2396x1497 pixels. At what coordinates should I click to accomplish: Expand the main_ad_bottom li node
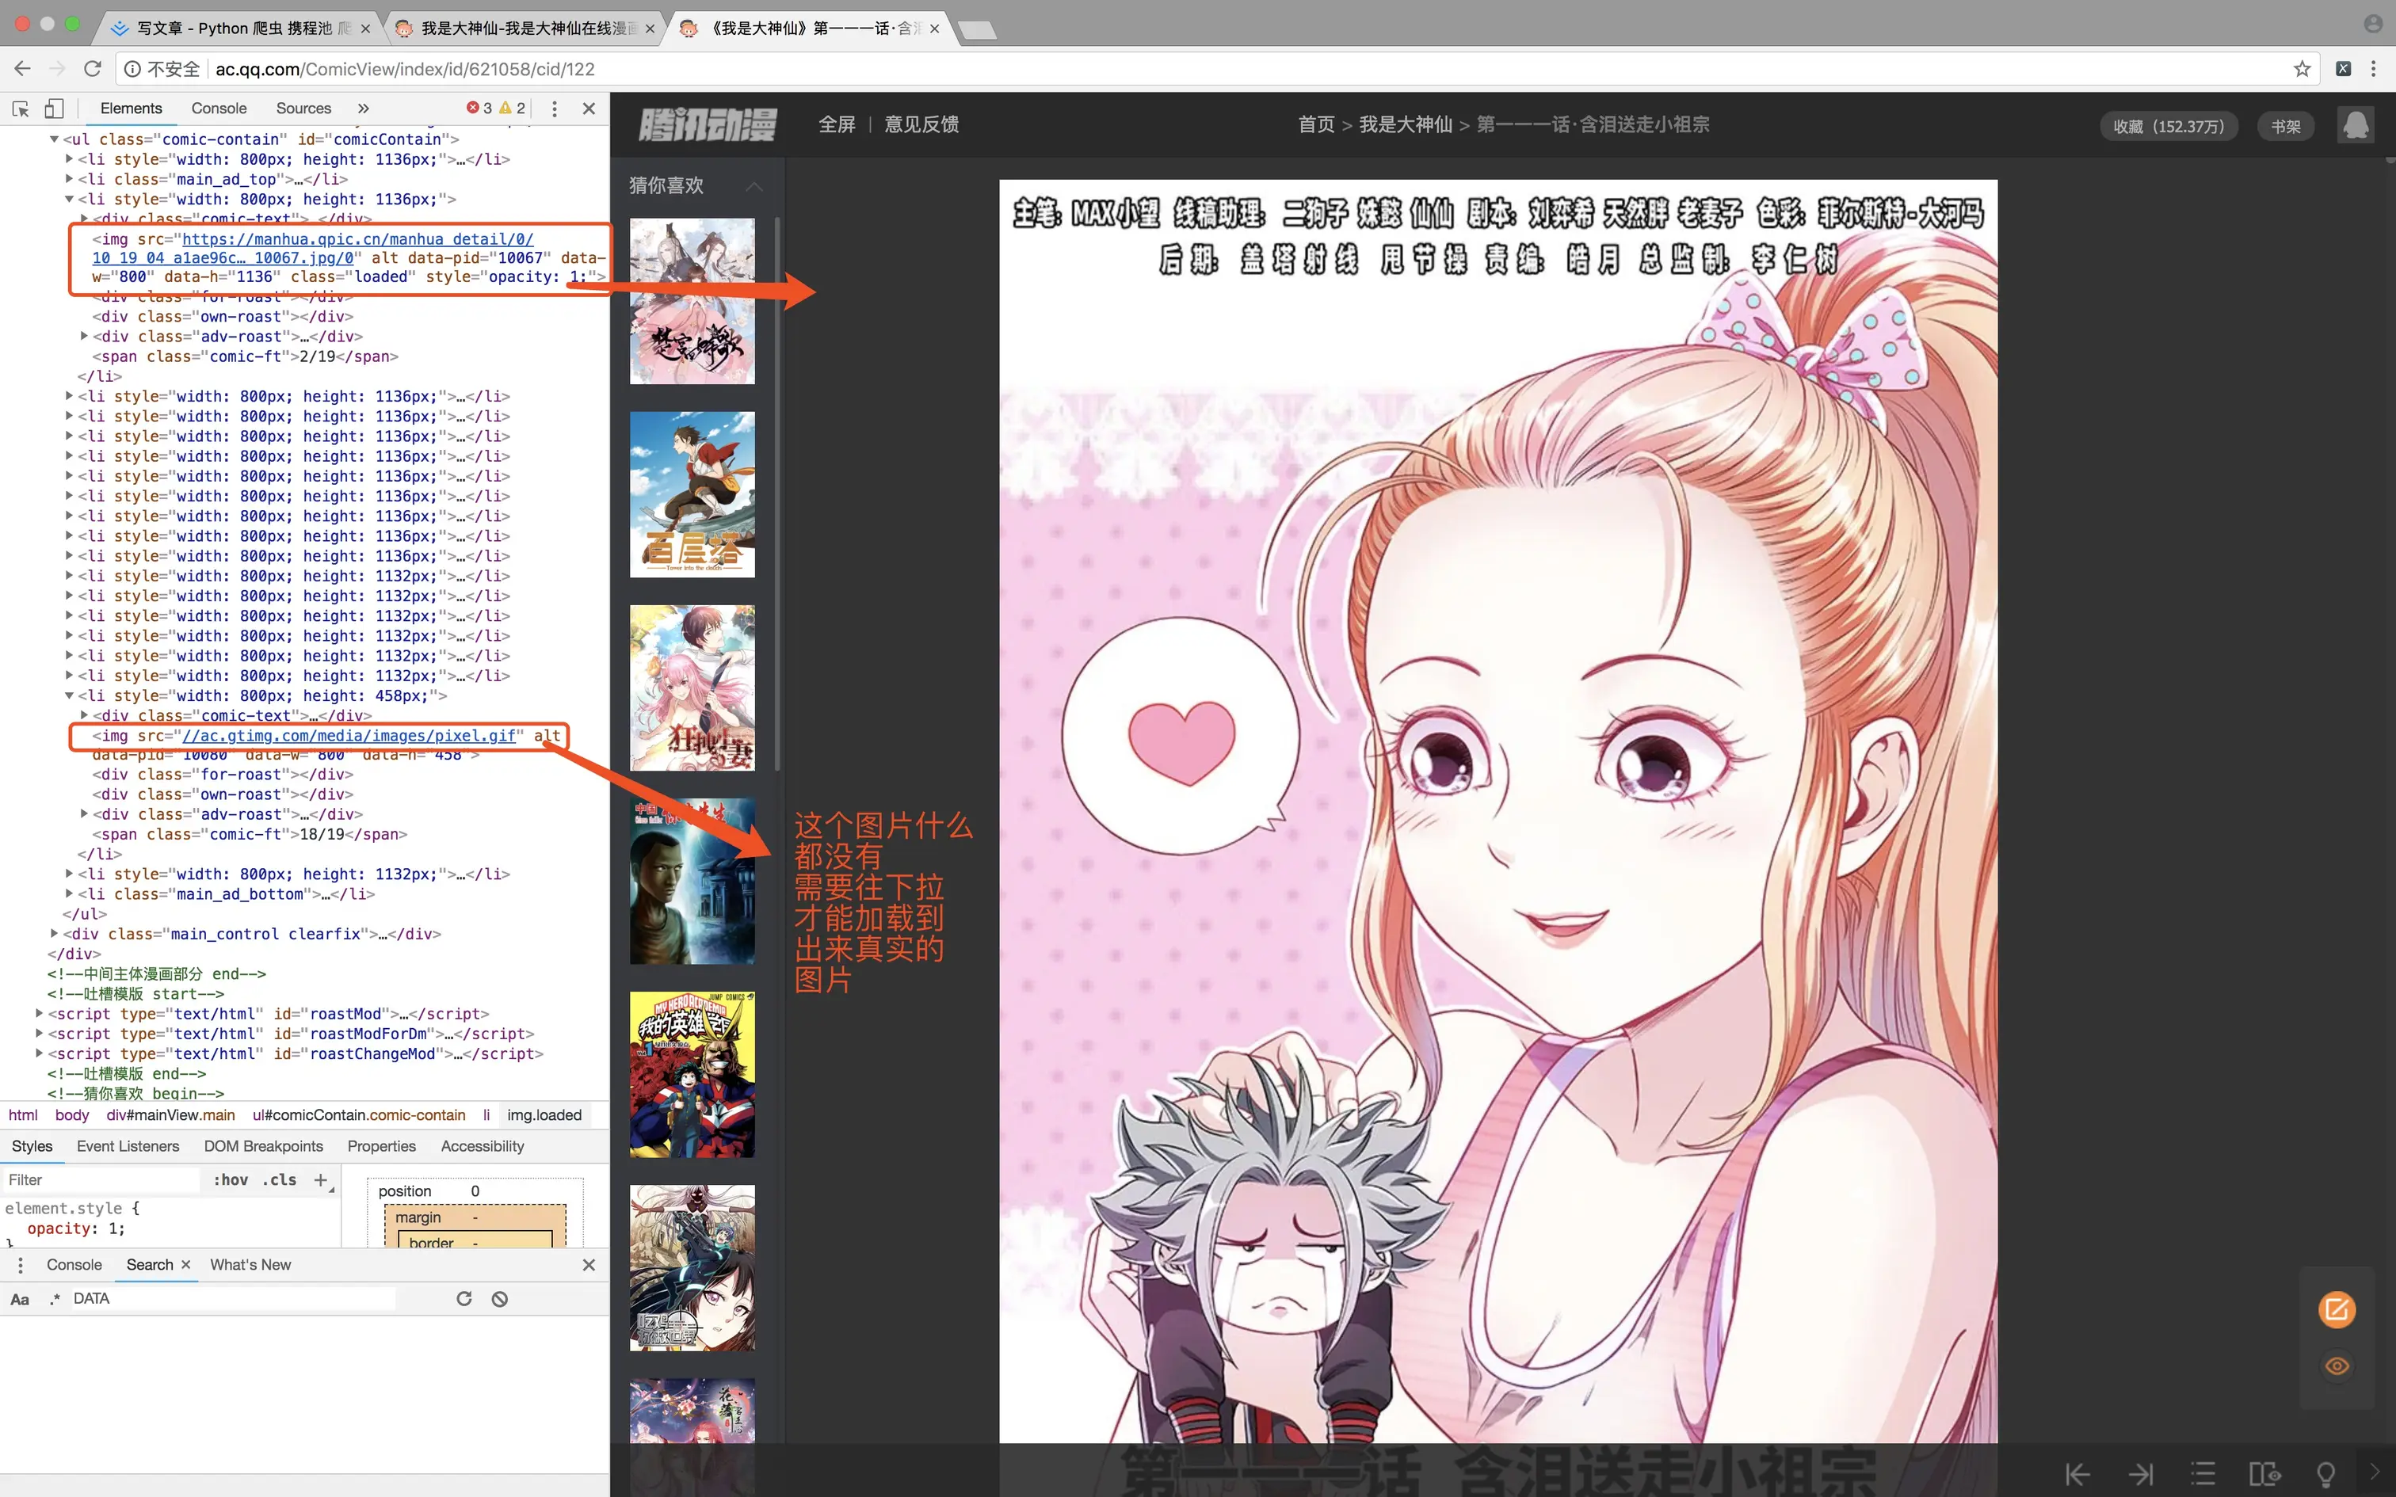tap(69, 894)
